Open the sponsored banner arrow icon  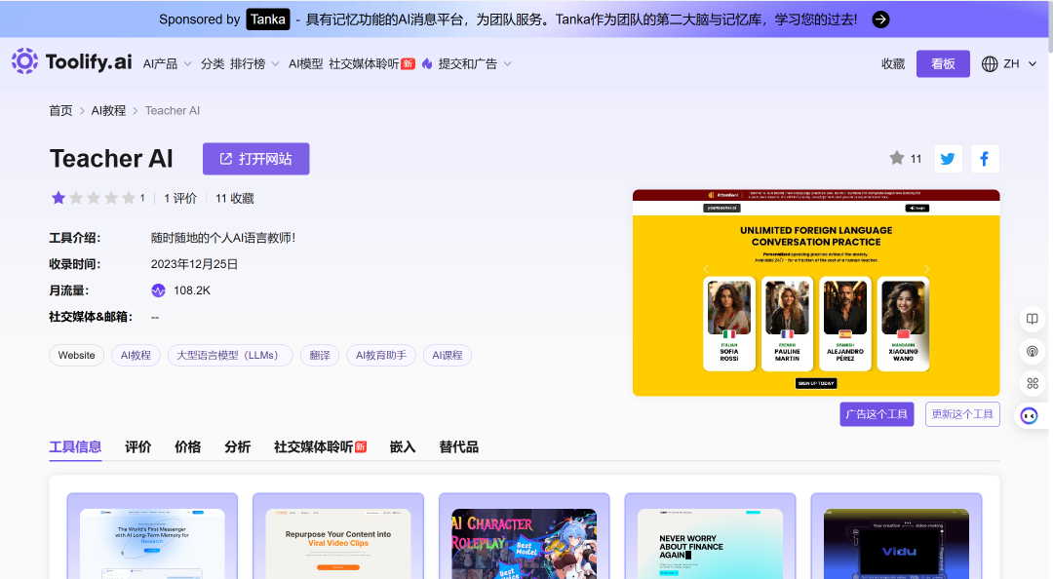[x=880, y=19]
